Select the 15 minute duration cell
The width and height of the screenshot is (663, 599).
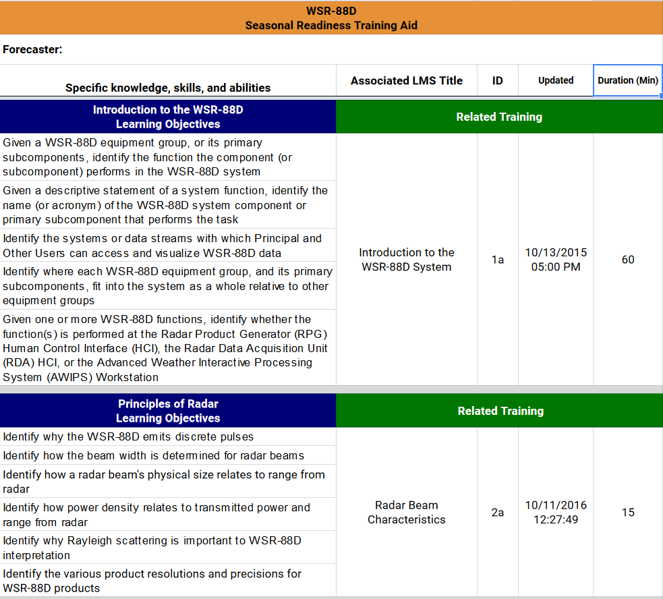click(x=627, y=513)
